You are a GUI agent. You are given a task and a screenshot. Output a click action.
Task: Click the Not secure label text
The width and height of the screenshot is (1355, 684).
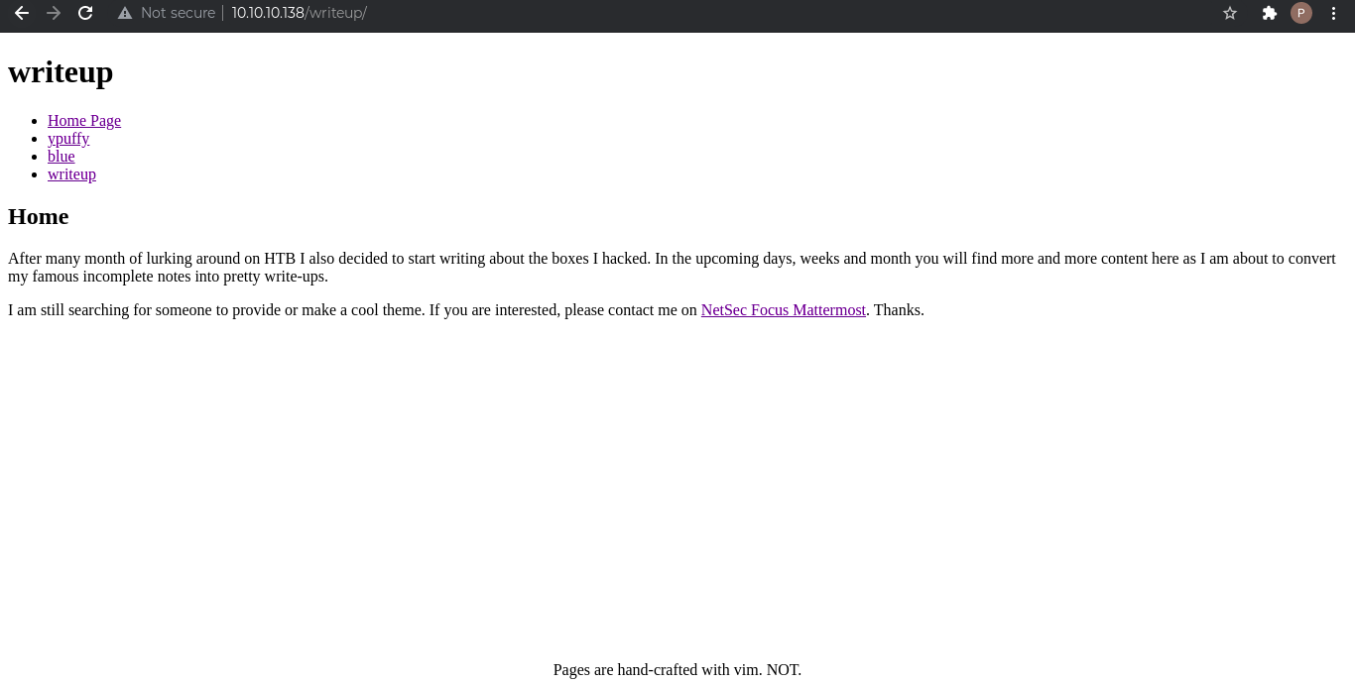[178, 13]
